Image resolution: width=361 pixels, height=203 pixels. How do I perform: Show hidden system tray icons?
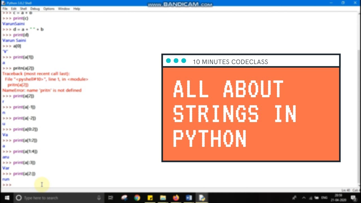[304, 198]
